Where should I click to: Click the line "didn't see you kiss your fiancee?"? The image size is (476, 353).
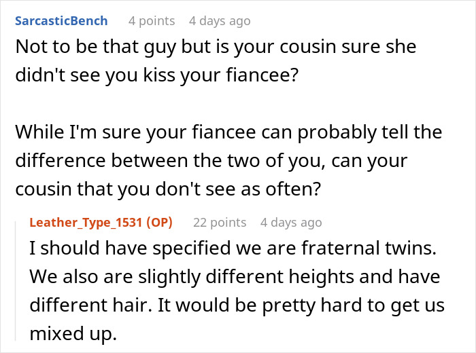(157, 75)
